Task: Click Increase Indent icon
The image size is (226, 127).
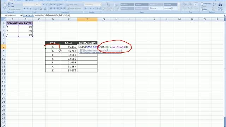Action: coord(64,8)
